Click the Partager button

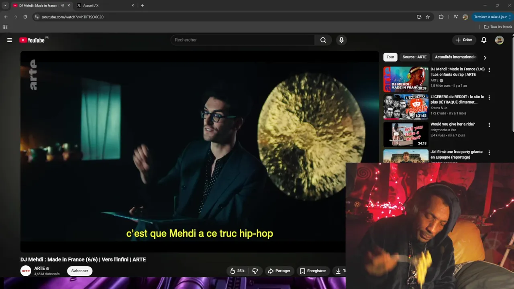tap(279, 271)
